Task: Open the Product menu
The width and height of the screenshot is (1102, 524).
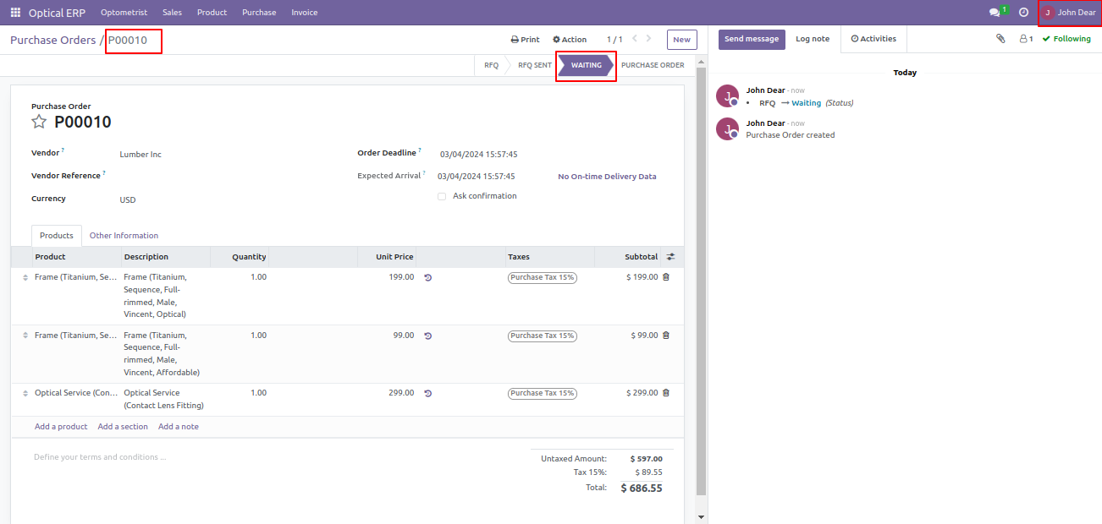Action: pyautogui.click(x=212, y=13)
